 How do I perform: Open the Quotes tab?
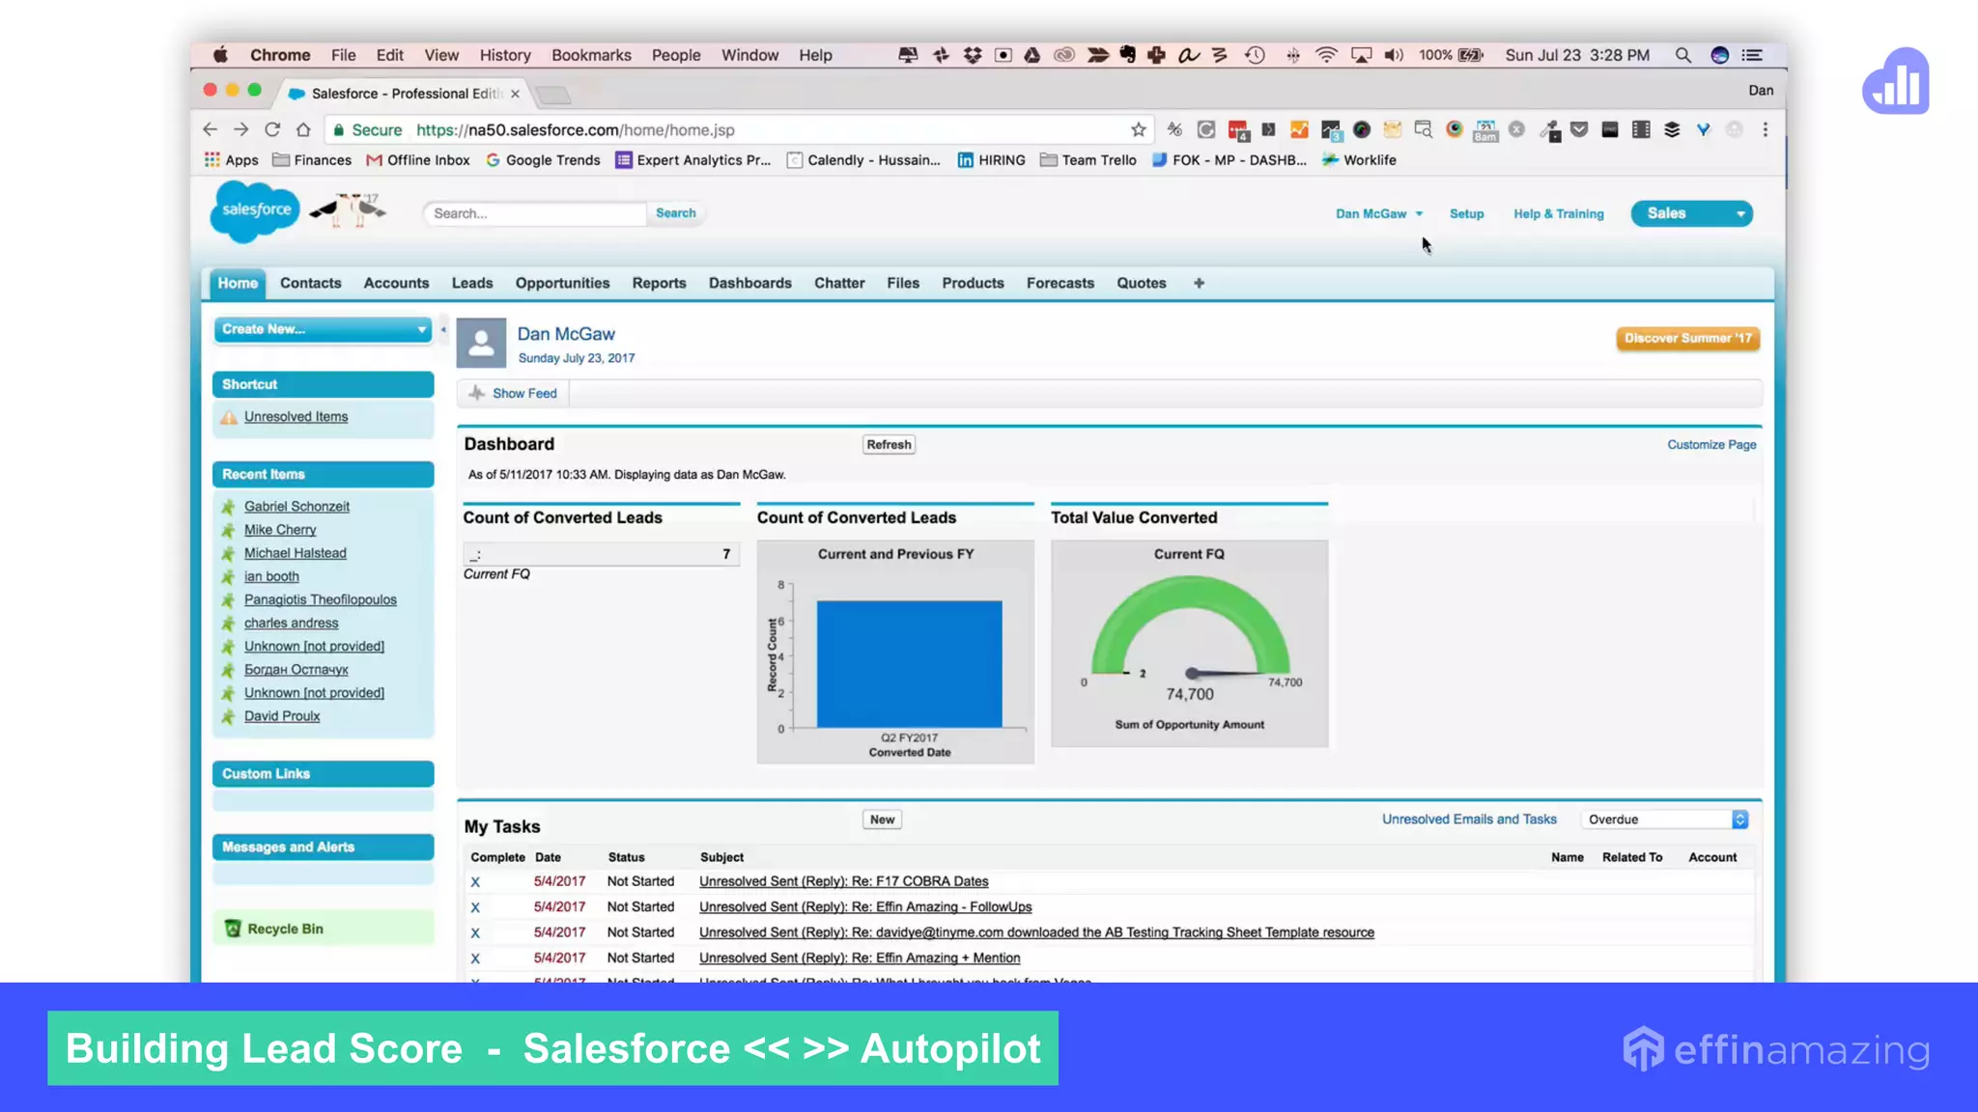point(1142,283)
